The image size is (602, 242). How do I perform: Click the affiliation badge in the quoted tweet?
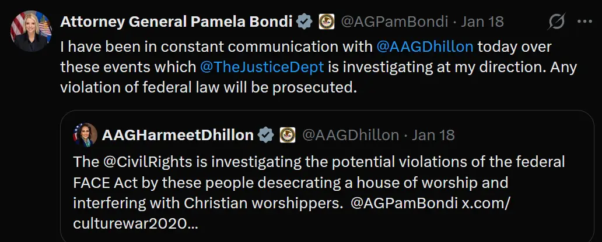tap(288, 135)
